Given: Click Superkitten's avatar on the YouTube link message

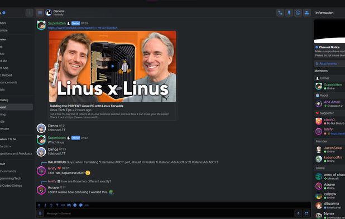Looking at the screenshot, I should point(41,25).
